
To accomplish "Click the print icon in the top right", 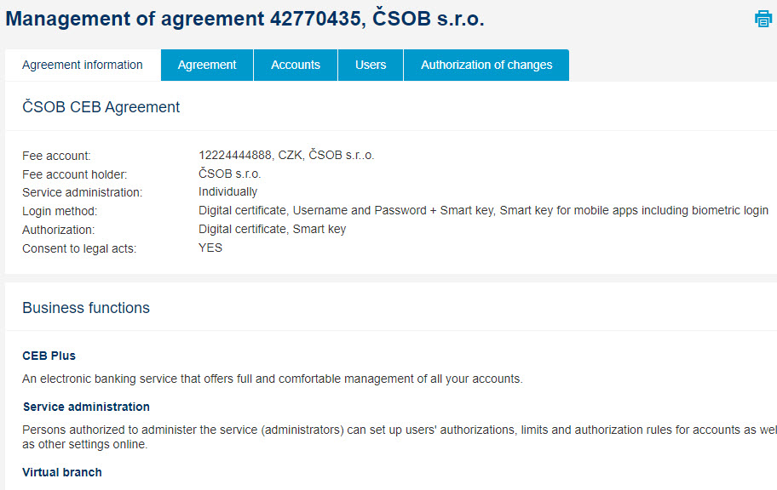I will [x=763, y=20].
